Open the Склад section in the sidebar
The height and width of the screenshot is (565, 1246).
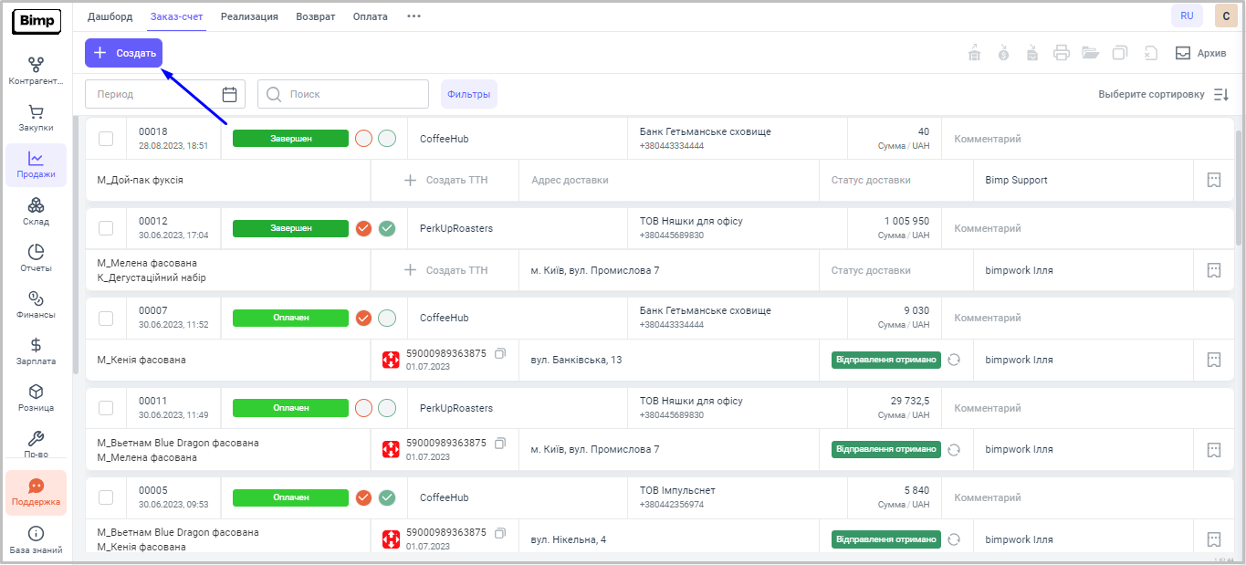pyautogui.click(x=36, y=212)
